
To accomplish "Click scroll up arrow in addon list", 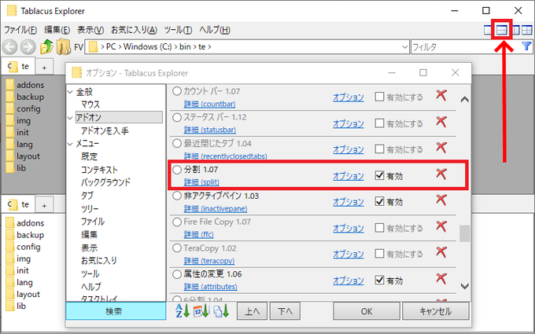I will 464,100.
